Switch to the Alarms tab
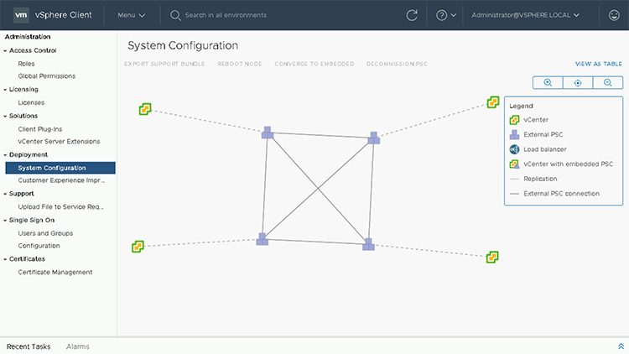Screen dimensions: 629x354 [x=78, y=346]
